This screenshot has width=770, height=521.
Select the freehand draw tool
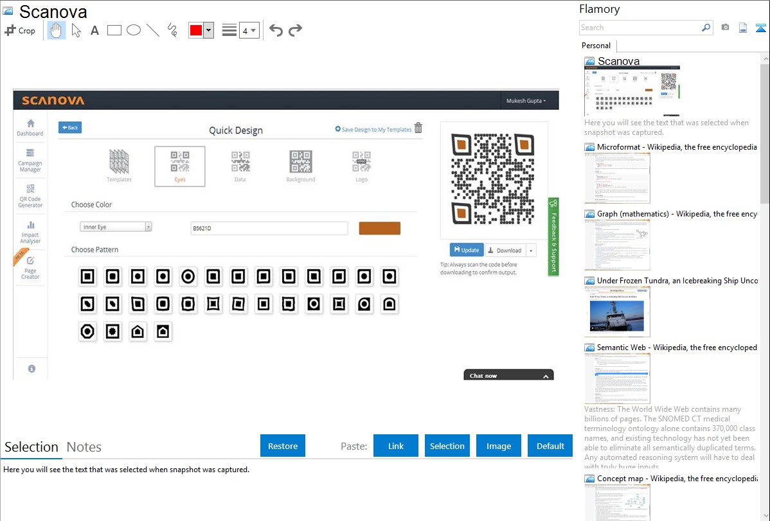point(172,30)
